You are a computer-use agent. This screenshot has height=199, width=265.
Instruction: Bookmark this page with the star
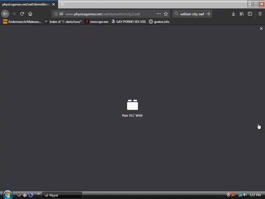point(166,14)
